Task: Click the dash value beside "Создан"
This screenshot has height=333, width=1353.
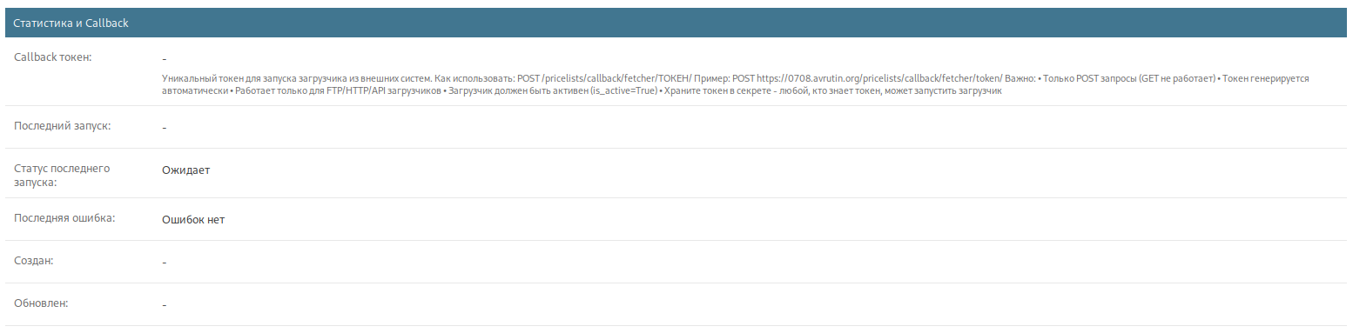Action: [164, 263]
